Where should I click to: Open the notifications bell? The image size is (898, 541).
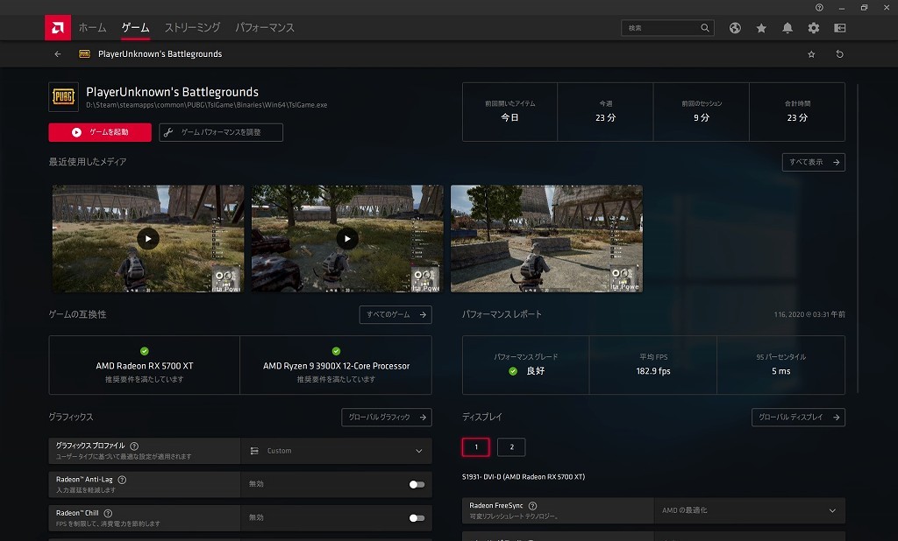[x=788, y=28]
